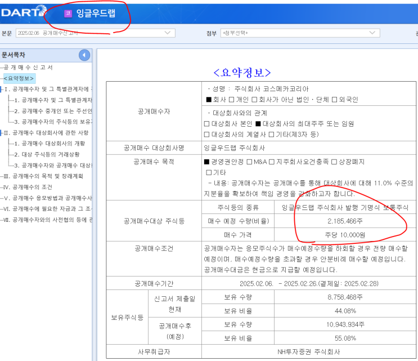
Task: Click the 44.08% holding ratio cell
Action: pyautogui.click(x=345, y=311)
